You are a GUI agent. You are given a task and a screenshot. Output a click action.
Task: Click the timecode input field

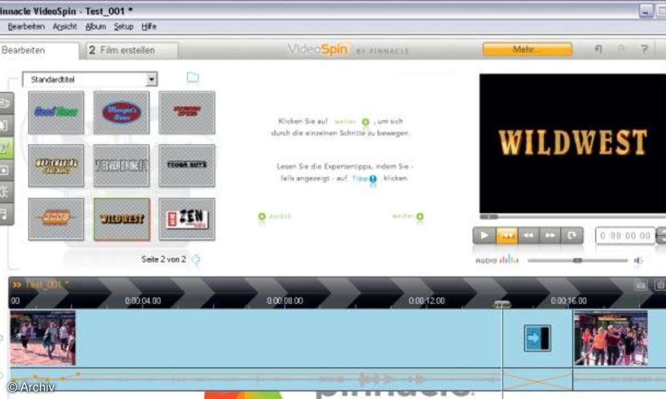(x=625, y=235)
